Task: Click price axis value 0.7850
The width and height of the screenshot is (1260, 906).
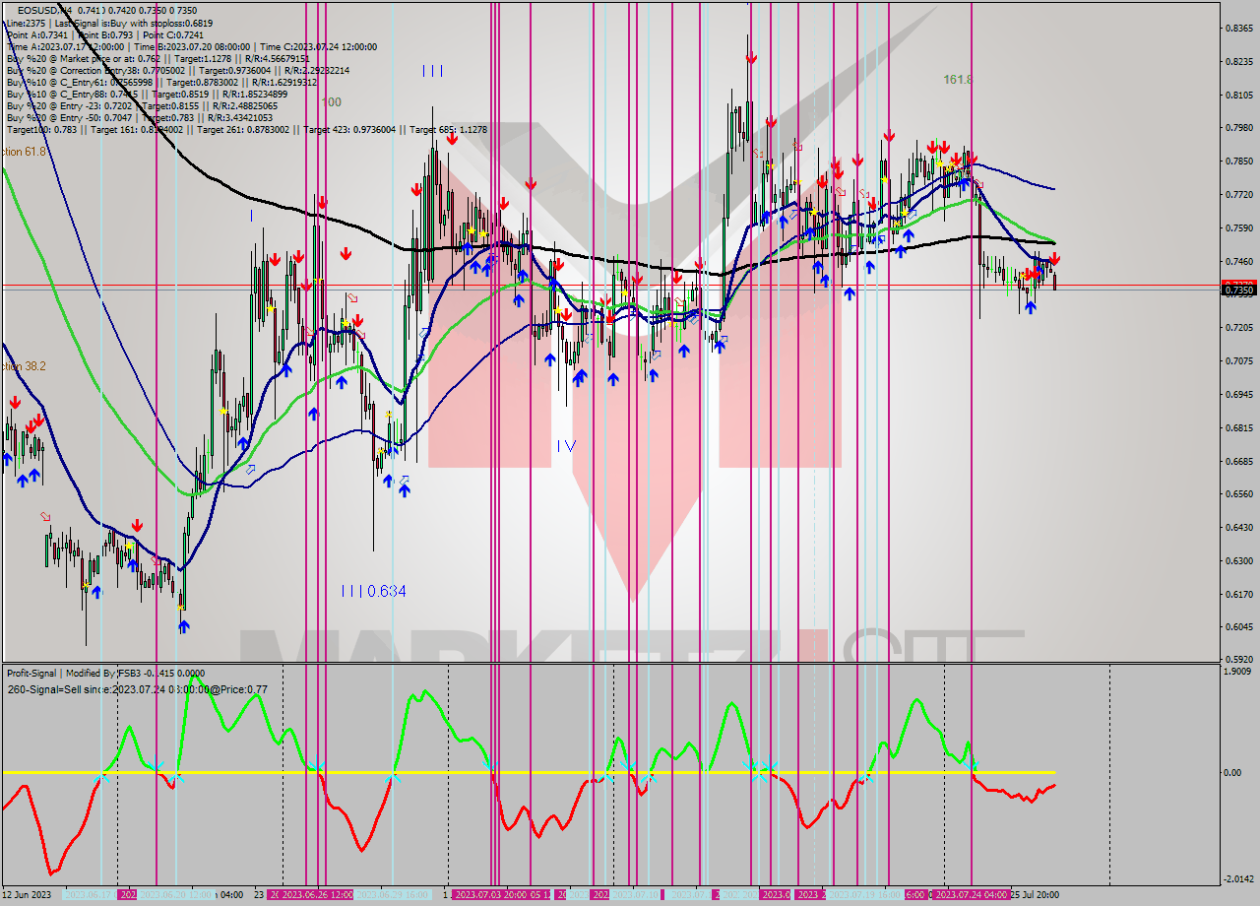Action: tap(1238, 161)
